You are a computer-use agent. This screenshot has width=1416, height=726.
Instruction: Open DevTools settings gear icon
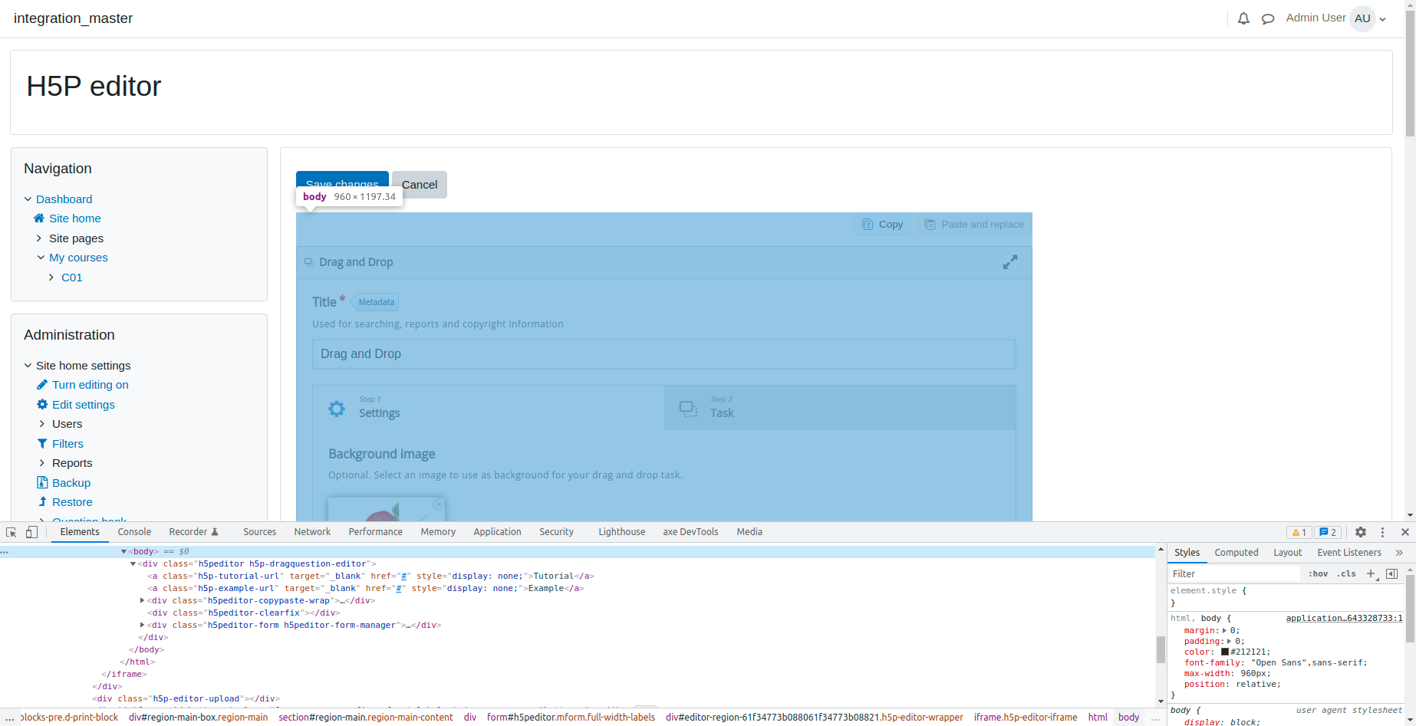pyautogui.click(x=1361, y=532)
